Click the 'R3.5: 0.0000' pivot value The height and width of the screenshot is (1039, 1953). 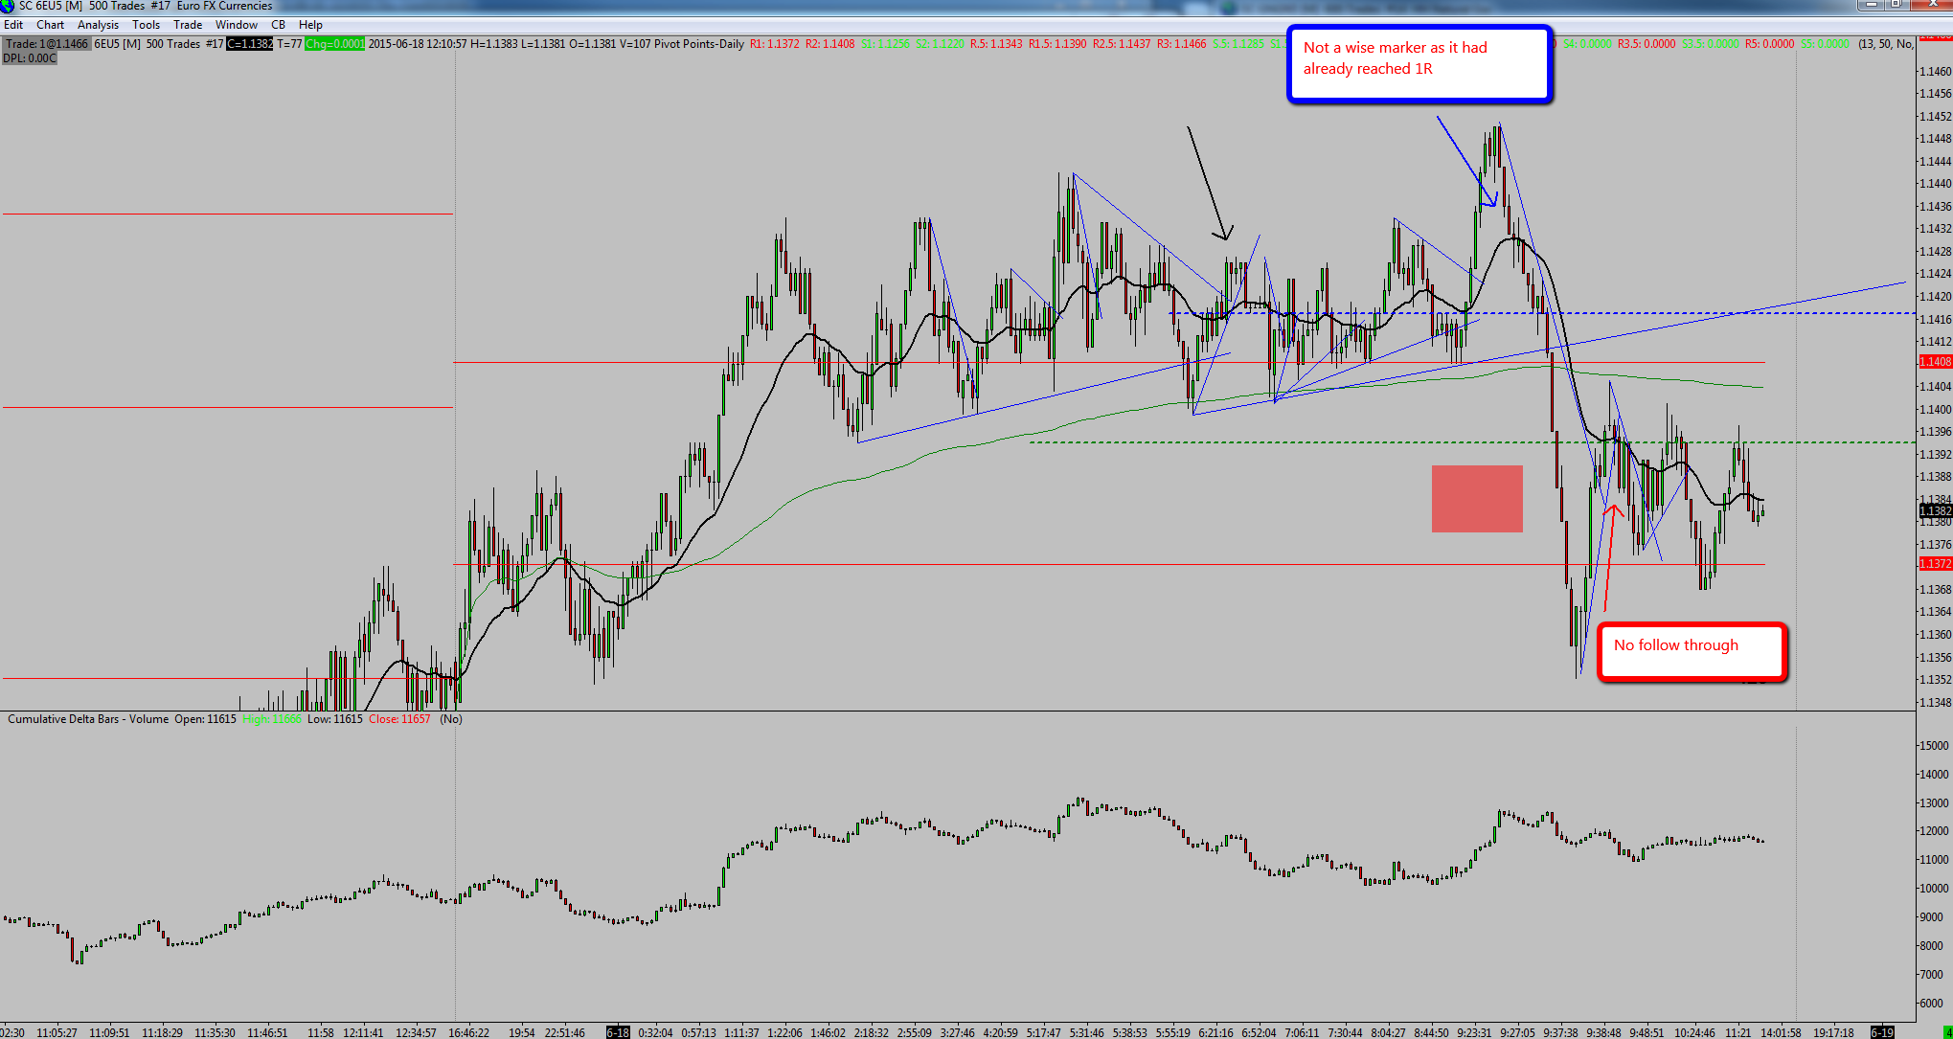point(1647,44)
